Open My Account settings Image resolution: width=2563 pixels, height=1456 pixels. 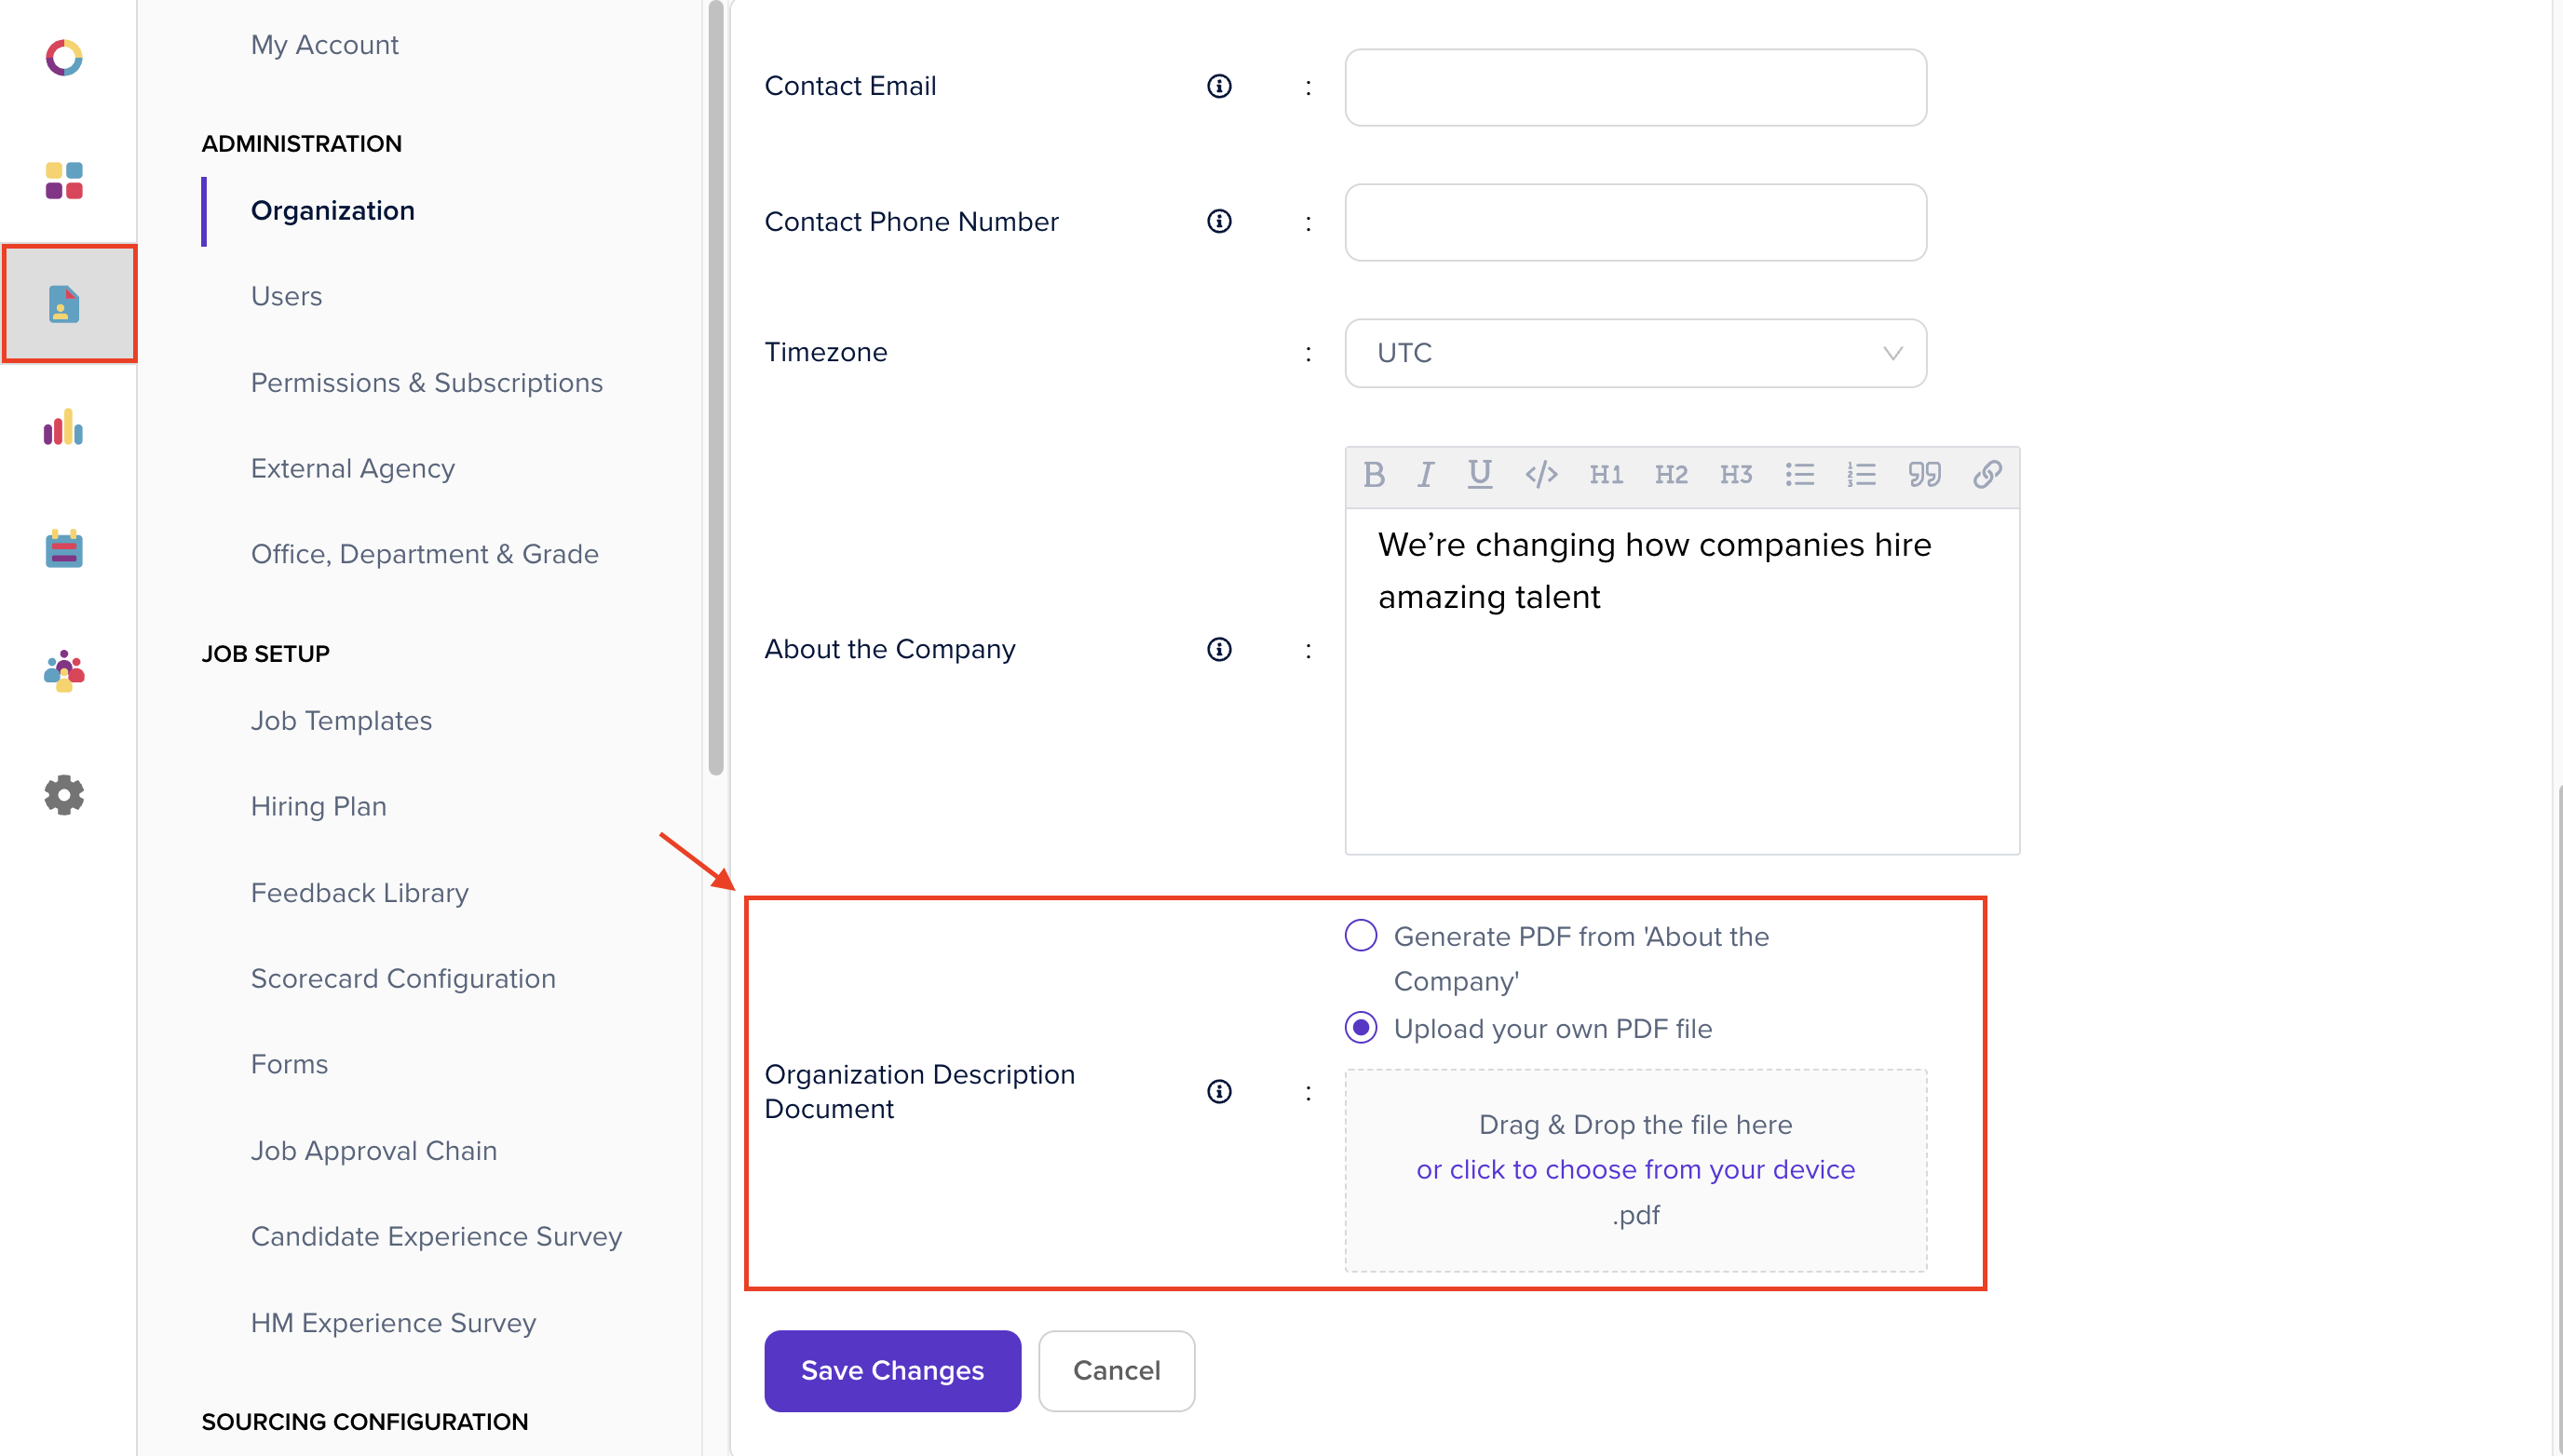[x=324, y=45]
